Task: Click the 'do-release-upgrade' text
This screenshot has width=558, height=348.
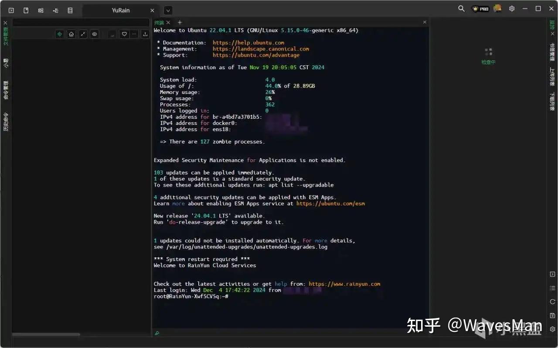Action: coord(197,222)
